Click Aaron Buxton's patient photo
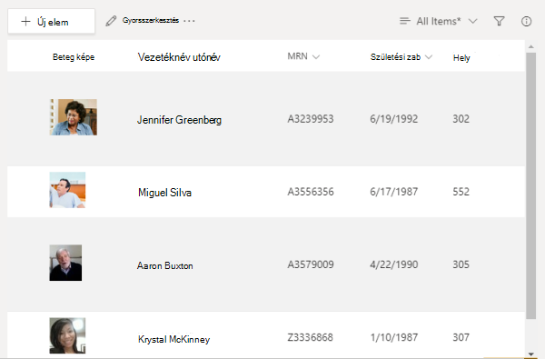Image resolution: width=545 pixels, height=359 pixels. tap(65, 263)
